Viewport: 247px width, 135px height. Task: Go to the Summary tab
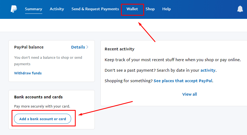click(33, 9)
